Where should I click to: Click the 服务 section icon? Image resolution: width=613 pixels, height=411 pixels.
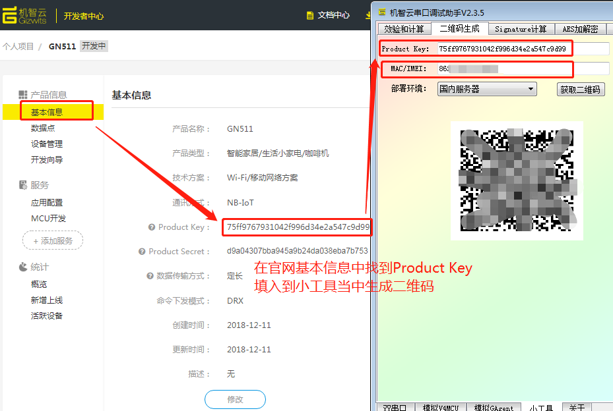pos(23,185)
